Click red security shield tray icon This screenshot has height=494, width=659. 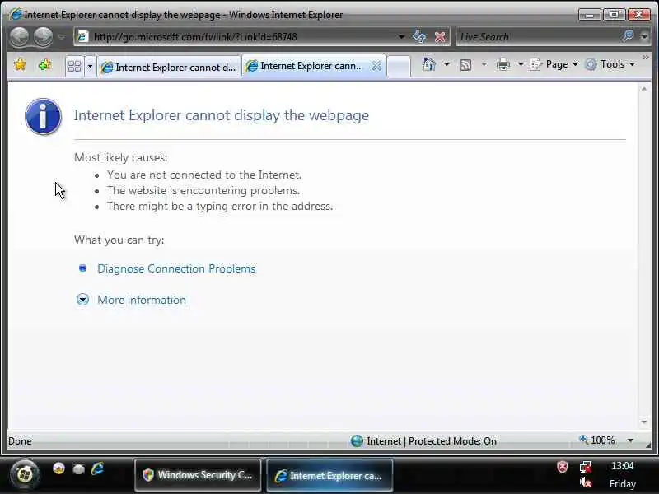(563, 467)
